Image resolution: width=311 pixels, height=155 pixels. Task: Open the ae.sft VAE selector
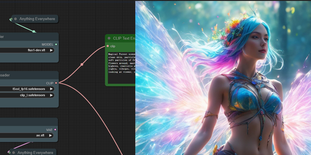coord(26,135)
